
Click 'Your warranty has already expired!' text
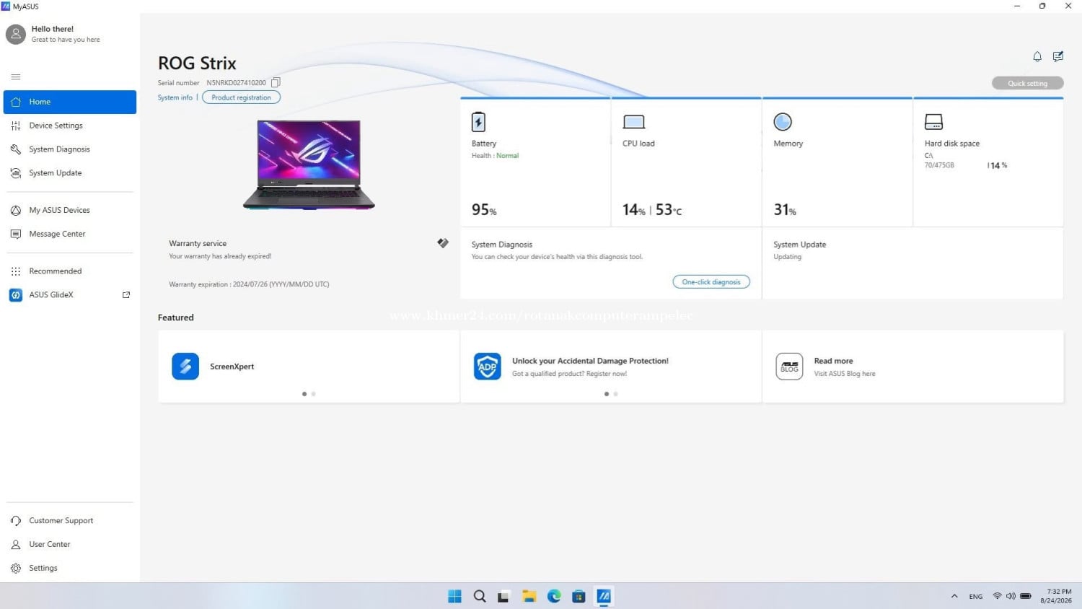click(220, 256)
